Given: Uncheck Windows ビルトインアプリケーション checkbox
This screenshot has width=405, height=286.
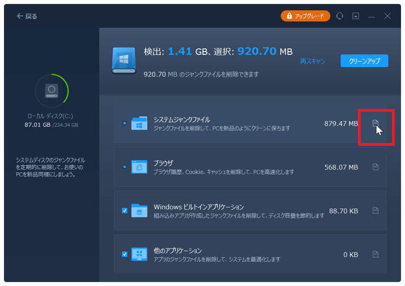Looking at the screenshot, I should click(124, 211).
